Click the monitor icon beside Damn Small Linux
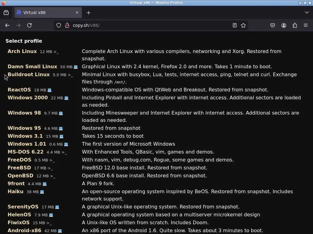Viewport: 313px width, 234px height. point(76,67)
